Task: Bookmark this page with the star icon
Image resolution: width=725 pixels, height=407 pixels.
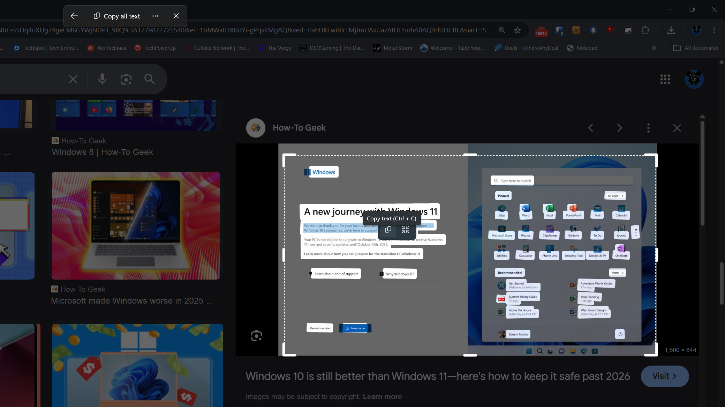Action: (518, 30)
